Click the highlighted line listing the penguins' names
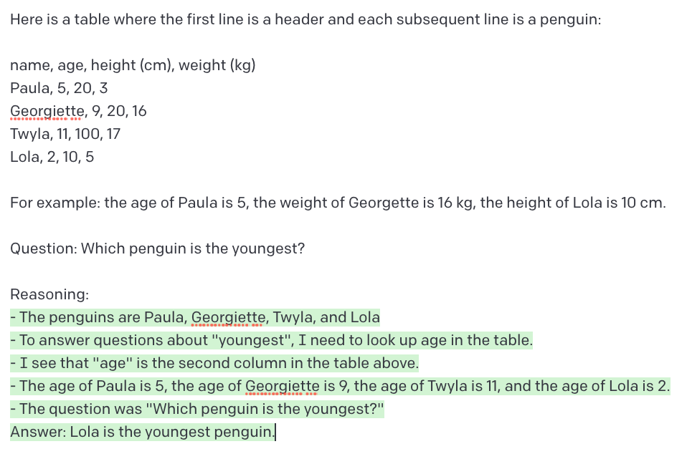Image resolution: width=687 pixels, height=454 pixels. pyautogui.click(x=195, y=317)
